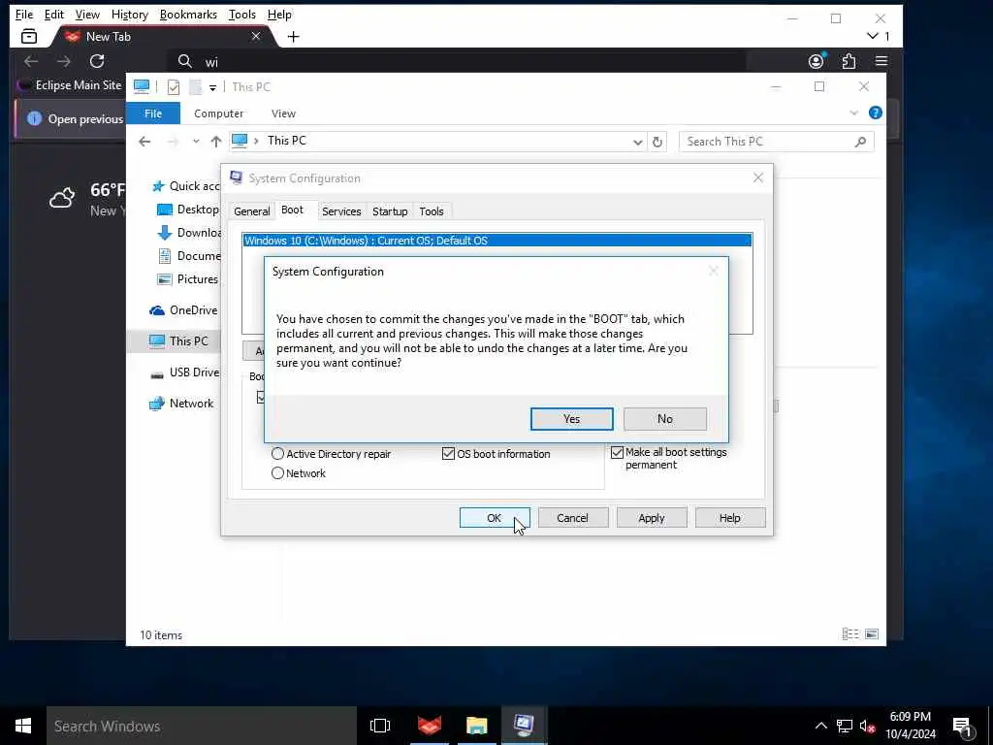Image resolution: width=993 pixels, height=745 pixels.
Task: Close the System Configuration window
Action: click(758, 178)
